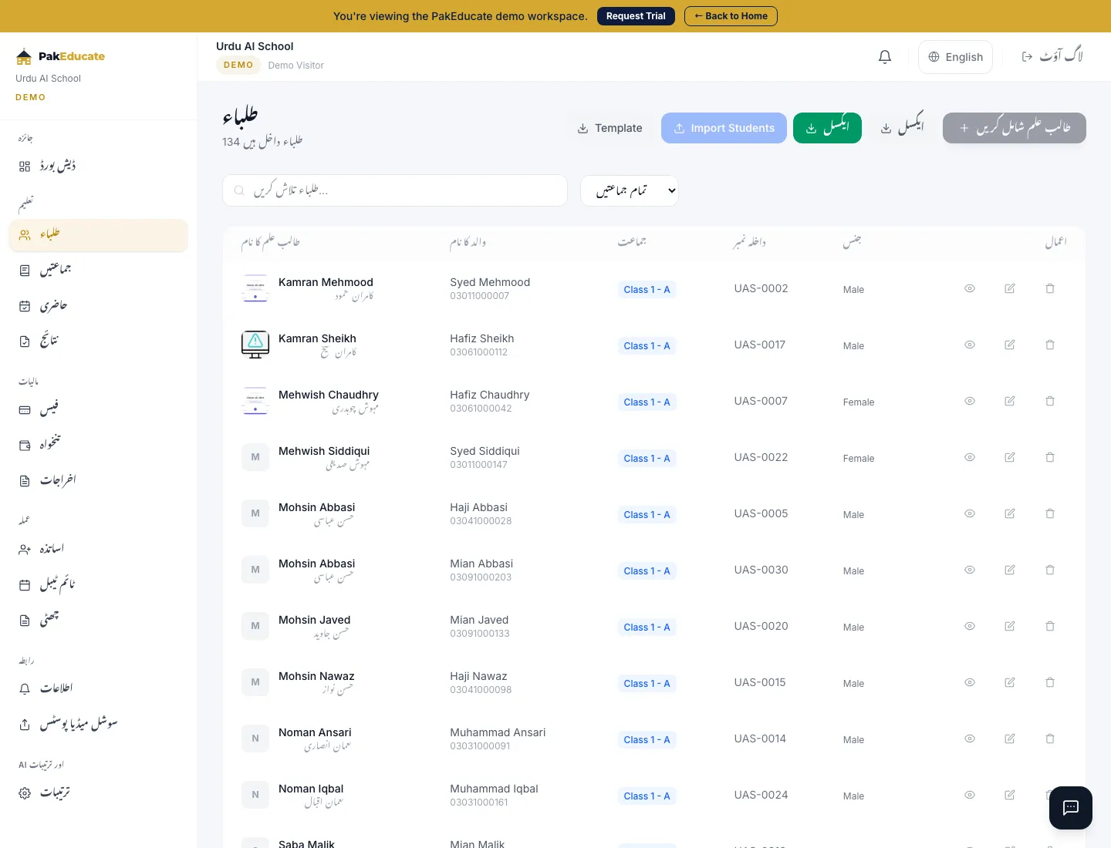Click the PakEducate logo

[59, 56]
